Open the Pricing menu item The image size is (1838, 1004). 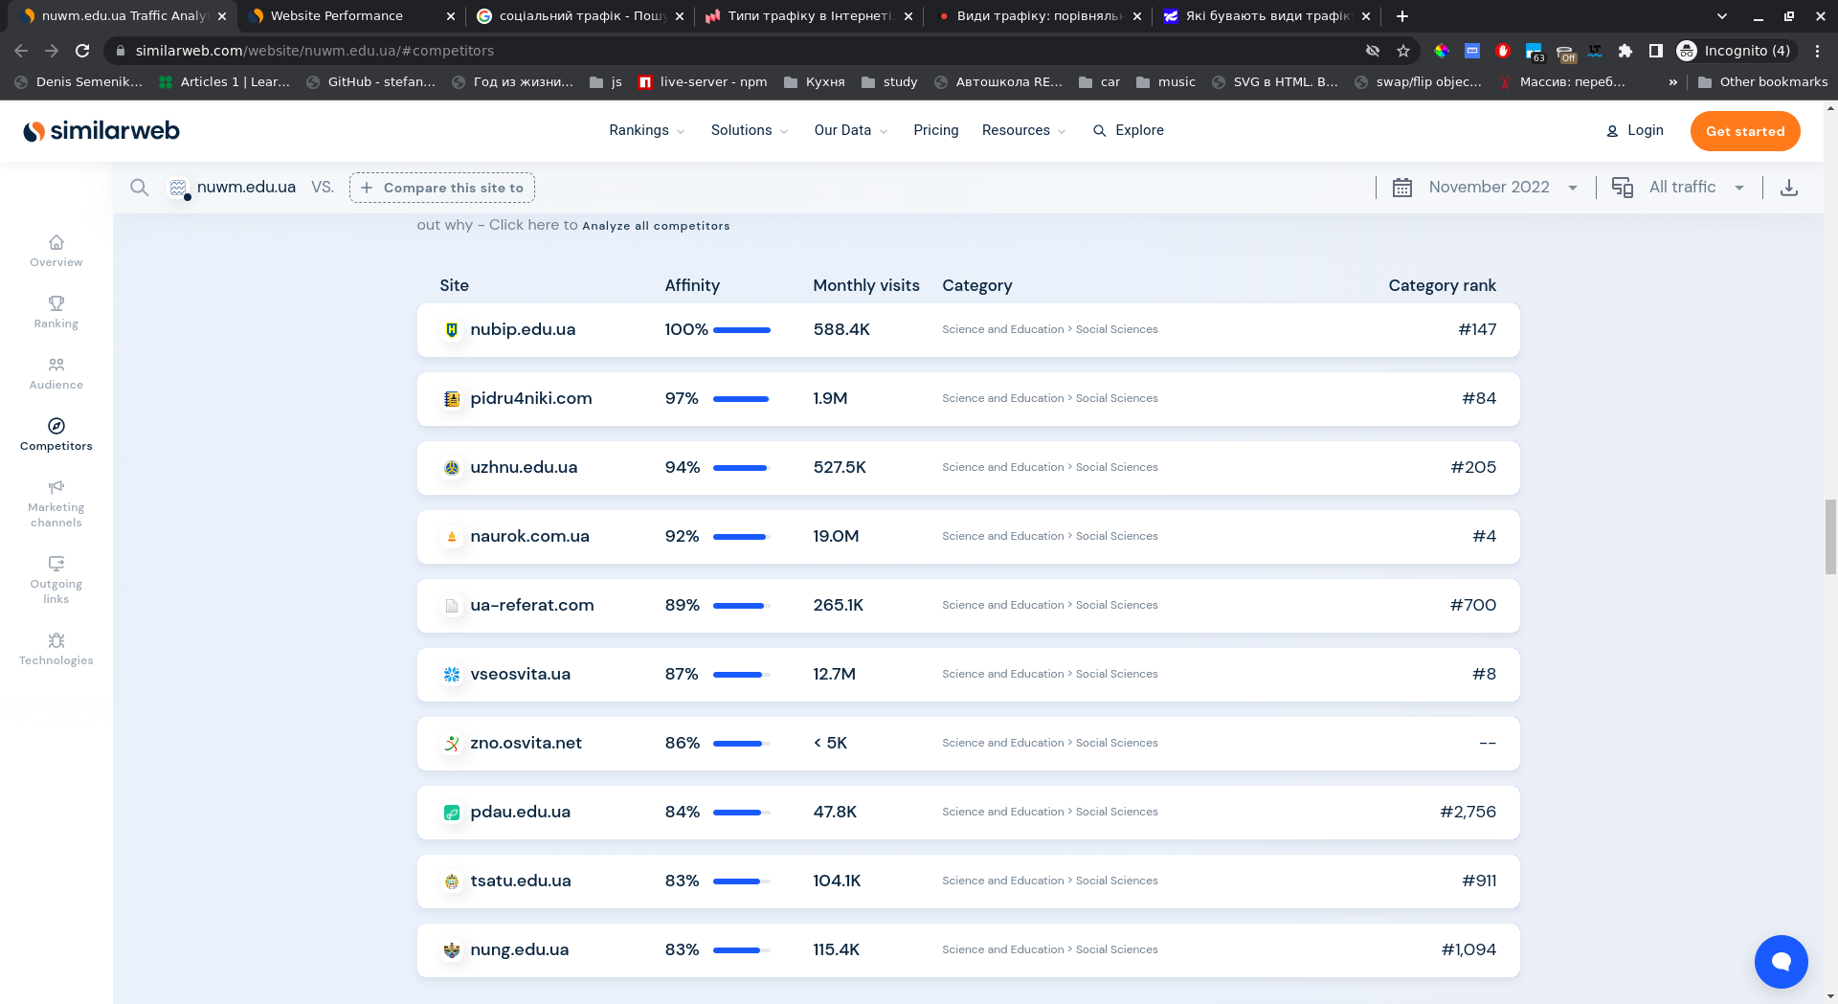coord(935,130)
